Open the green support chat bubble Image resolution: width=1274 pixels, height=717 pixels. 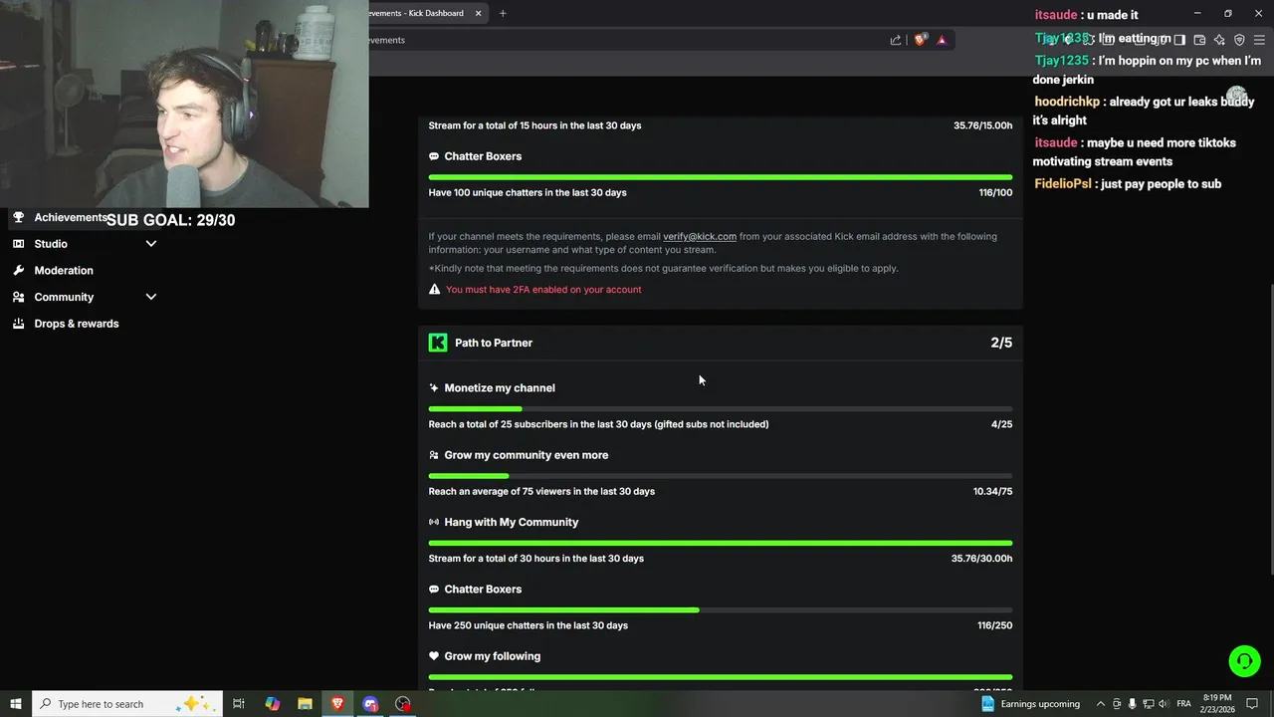1244,661
